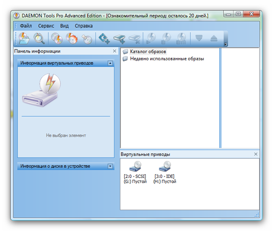Click the Панель информации title
This screenshot has height=231, width=273.
[37, 51]
